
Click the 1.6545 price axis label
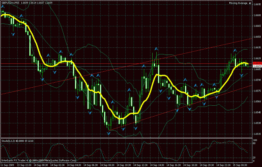(257, 112)
